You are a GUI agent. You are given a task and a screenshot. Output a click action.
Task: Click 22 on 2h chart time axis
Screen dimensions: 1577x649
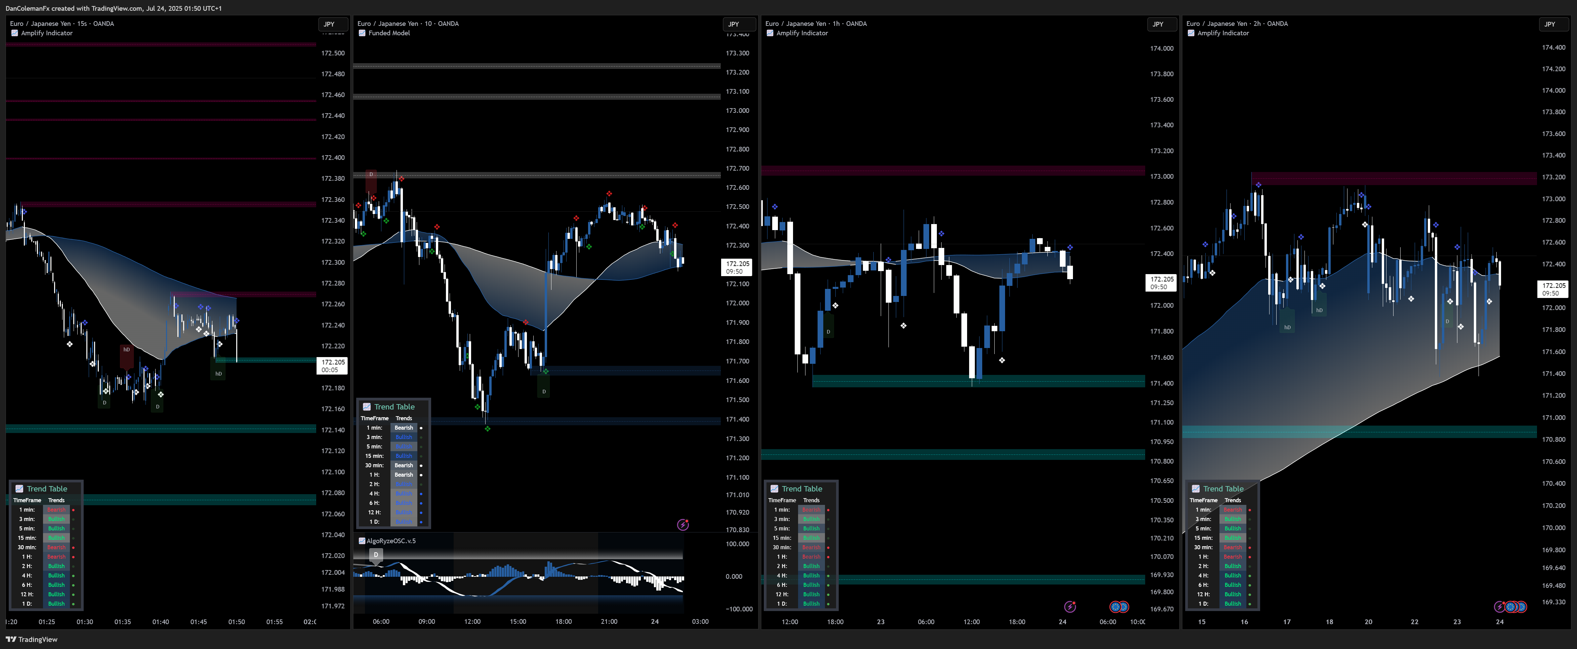tap(1414, 621)
